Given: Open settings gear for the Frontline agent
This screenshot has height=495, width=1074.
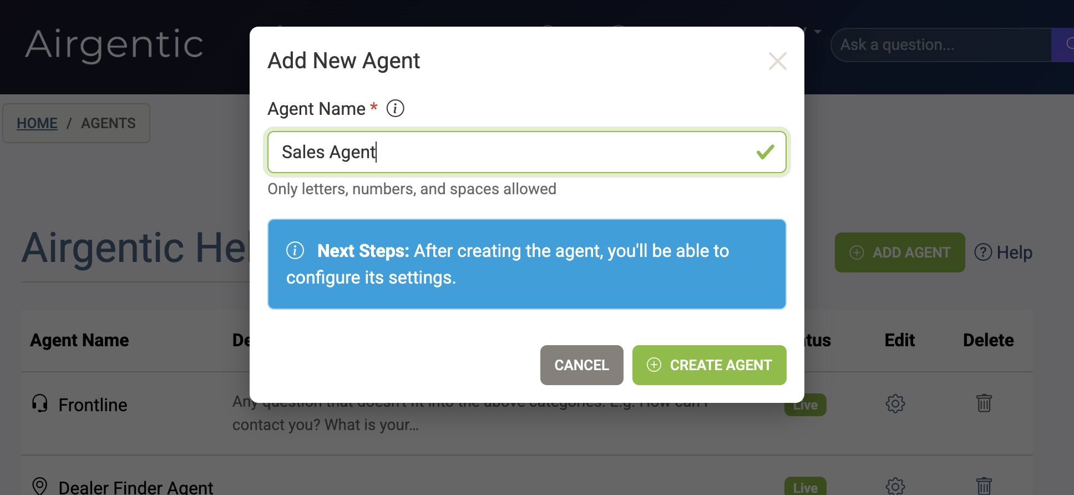Looking at the screenshot, I should click(x=895, y=404).
